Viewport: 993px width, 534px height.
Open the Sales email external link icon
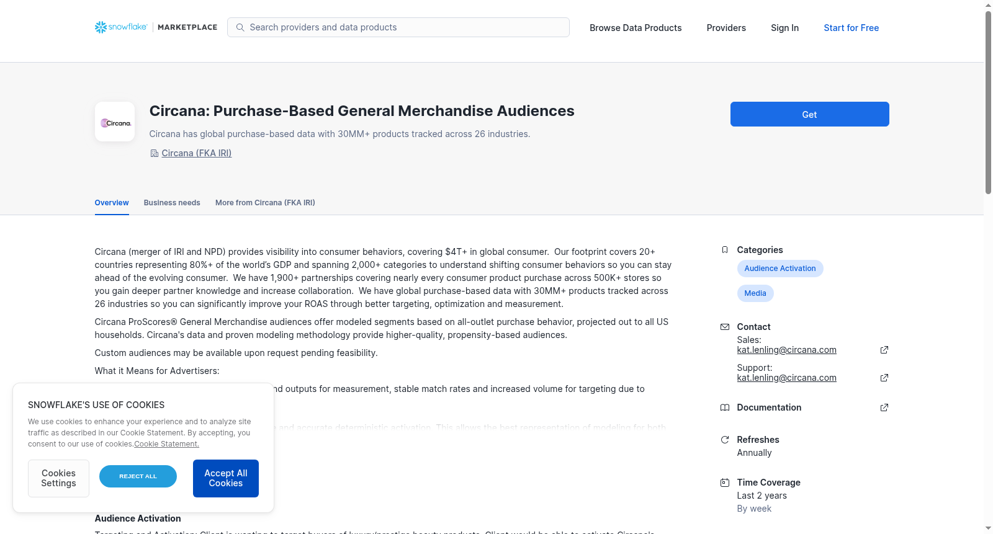coord(884,350)
